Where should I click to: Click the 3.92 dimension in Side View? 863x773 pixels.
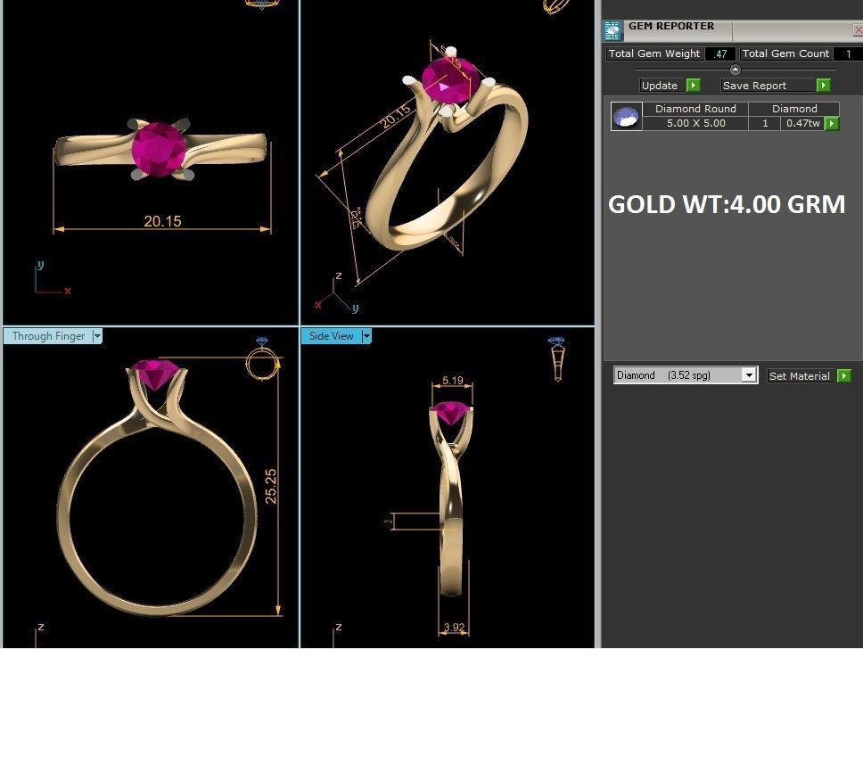(454, 627)
